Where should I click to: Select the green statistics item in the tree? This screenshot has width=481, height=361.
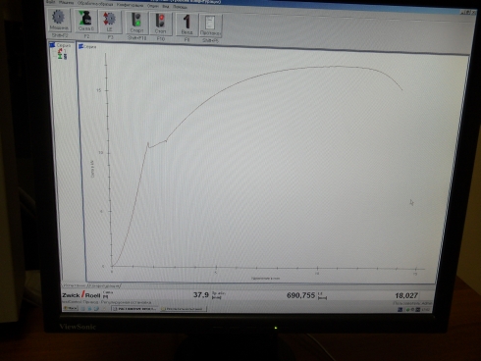[62, 57]
